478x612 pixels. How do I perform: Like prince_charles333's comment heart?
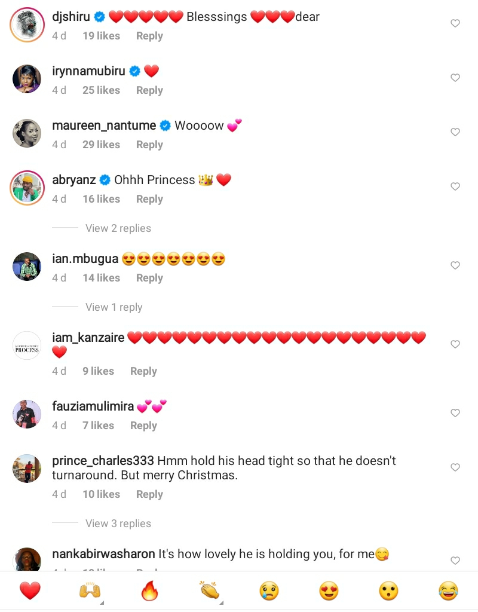pyautogui.click(x=455, y=467)
